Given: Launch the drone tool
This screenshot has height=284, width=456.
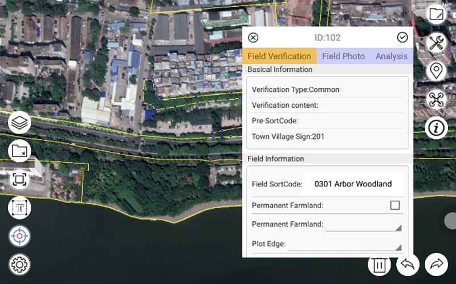Looking at the screenshot, I should pos(436,99).
